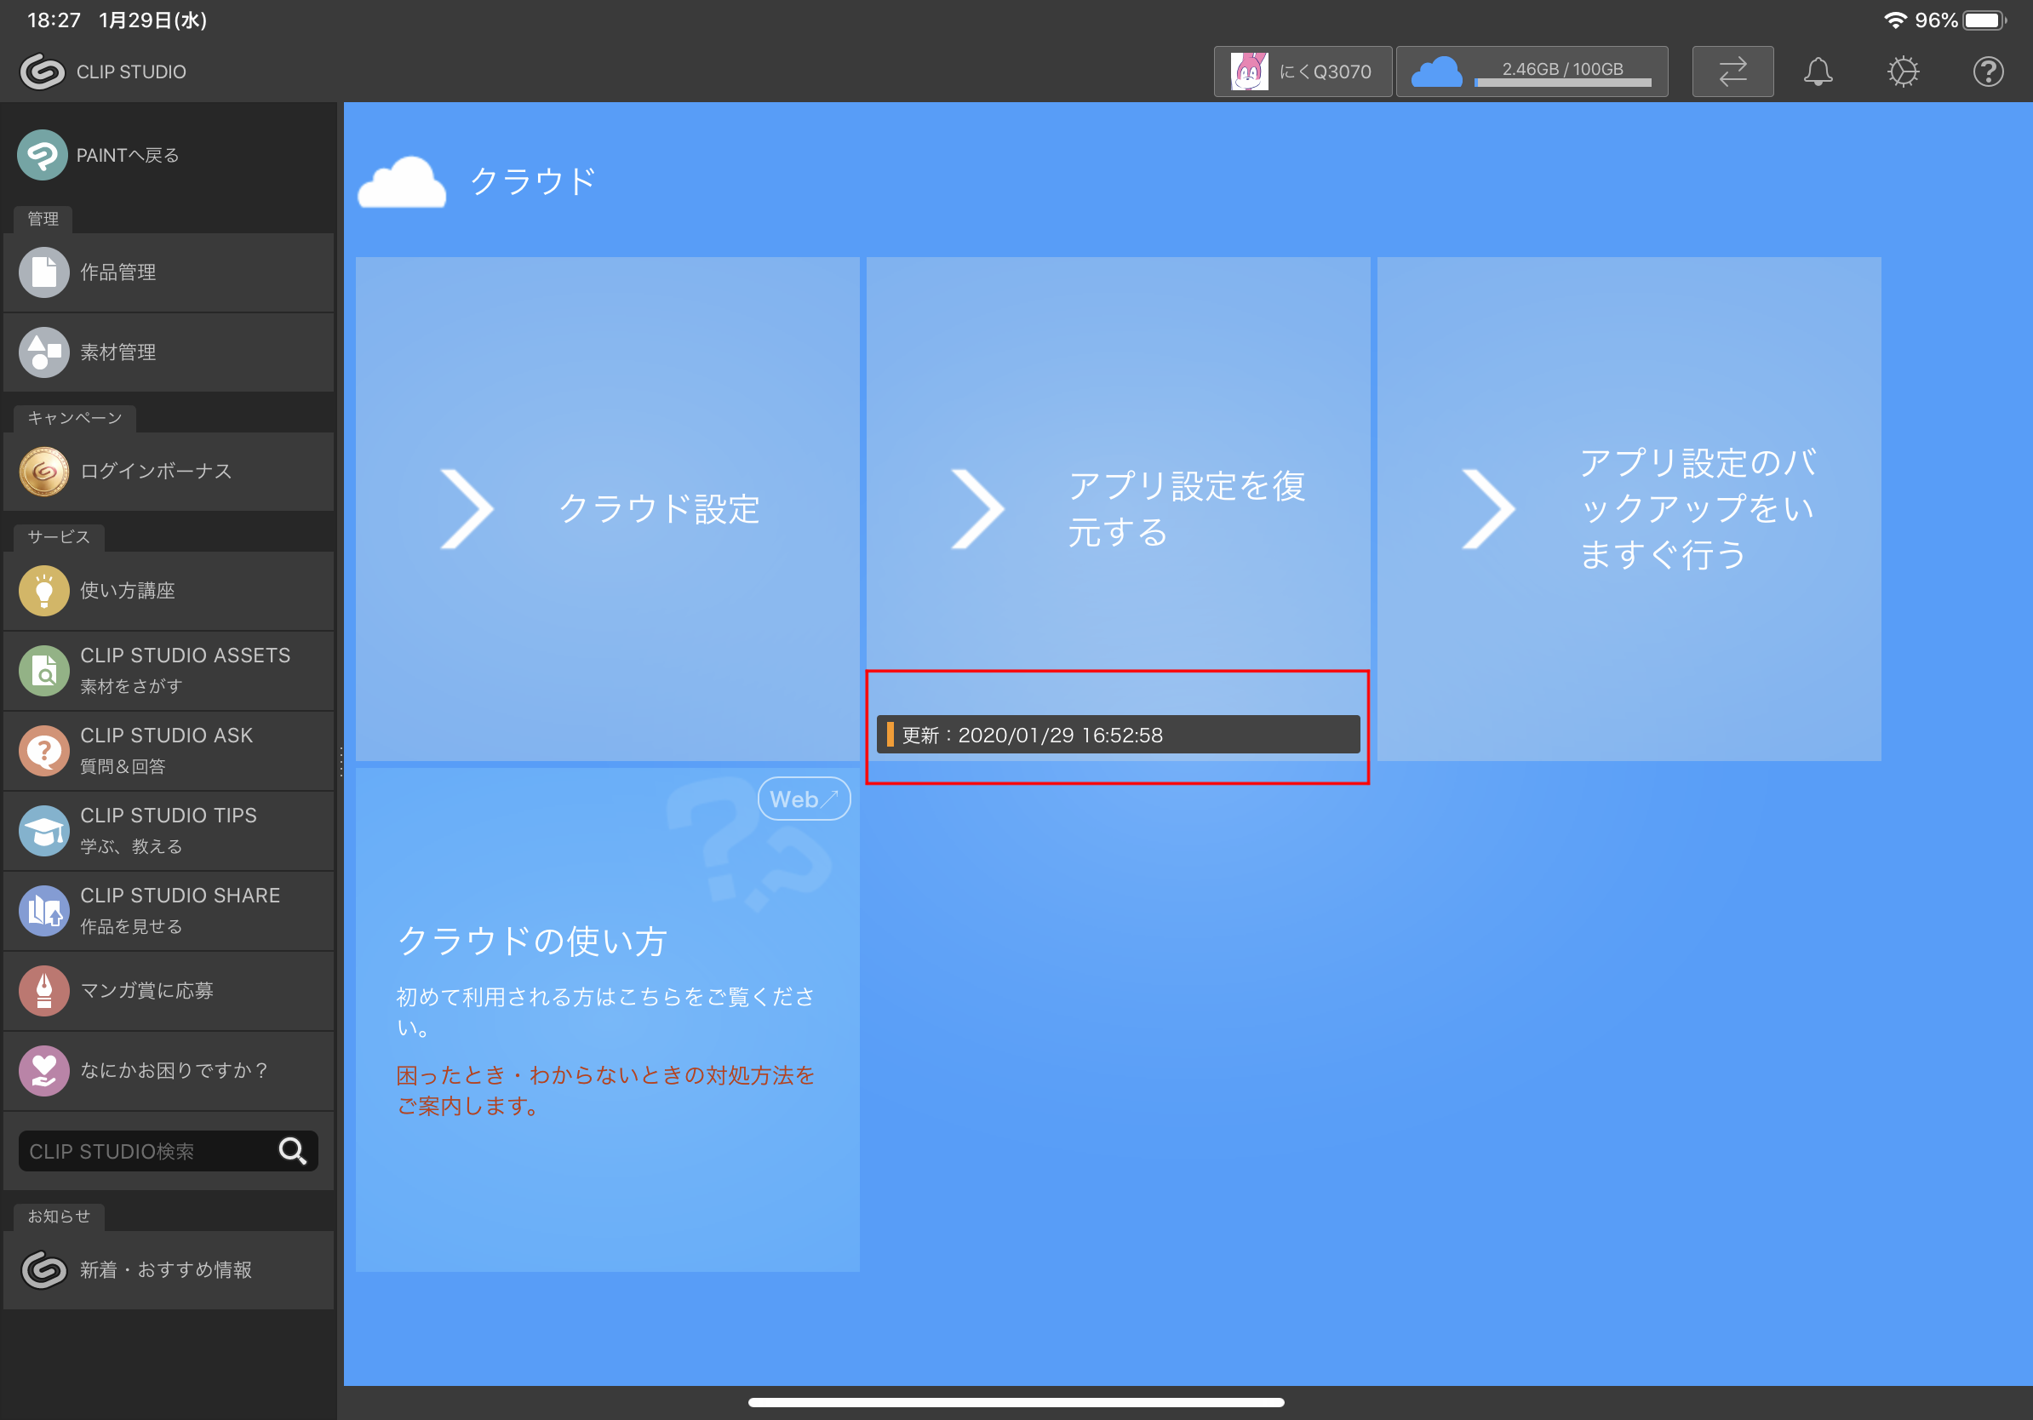This screenshot has height=1420, width=2033.
Task: Click 作品を見せる under SHARE
Action: [x=132, y=926]
